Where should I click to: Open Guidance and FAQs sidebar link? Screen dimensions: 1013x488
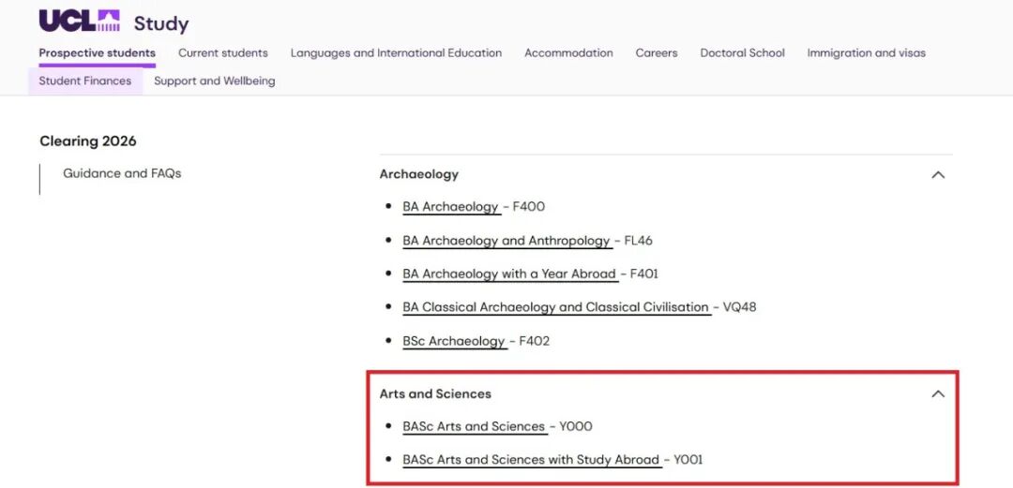122,173
